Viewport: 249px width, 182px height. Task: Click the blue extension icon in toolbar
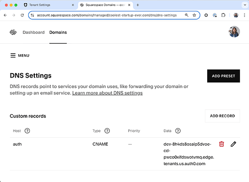[215, 15]
